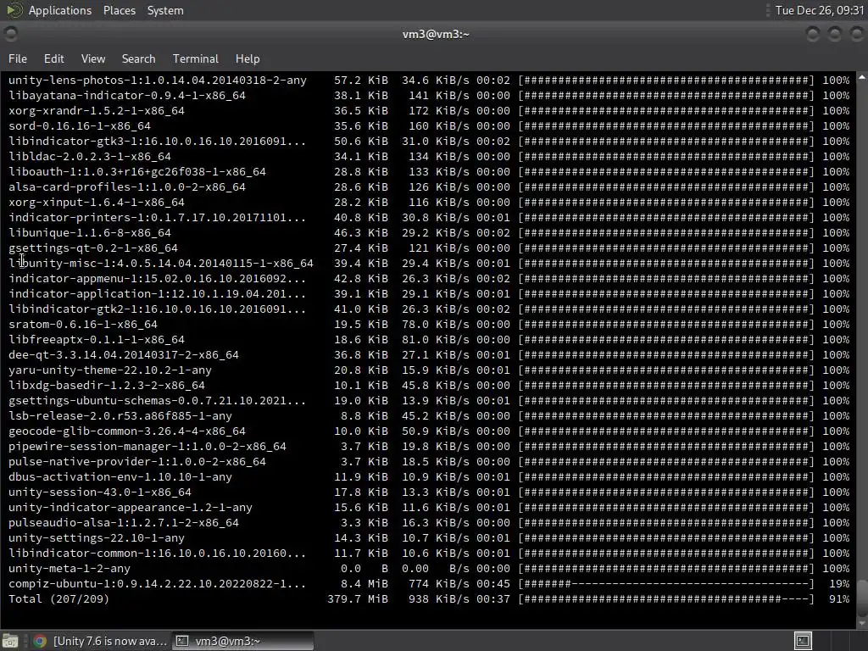Click the text libunity-misc-1:4.0.5.14.04.20140115-1-x86_64

click(x=161, y=264)
